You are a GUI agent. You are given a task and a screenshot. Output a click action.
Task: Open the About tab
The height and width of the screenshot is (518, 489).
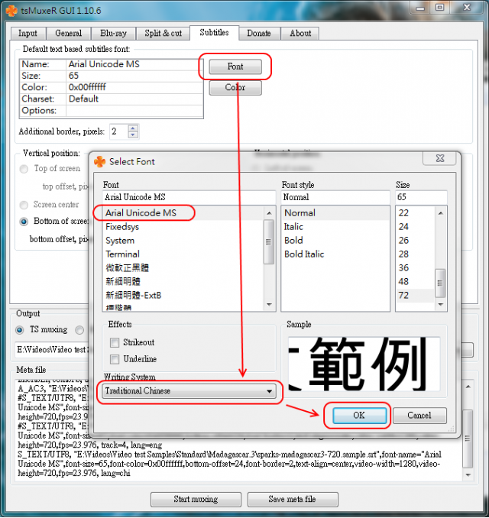pos(300,34)
